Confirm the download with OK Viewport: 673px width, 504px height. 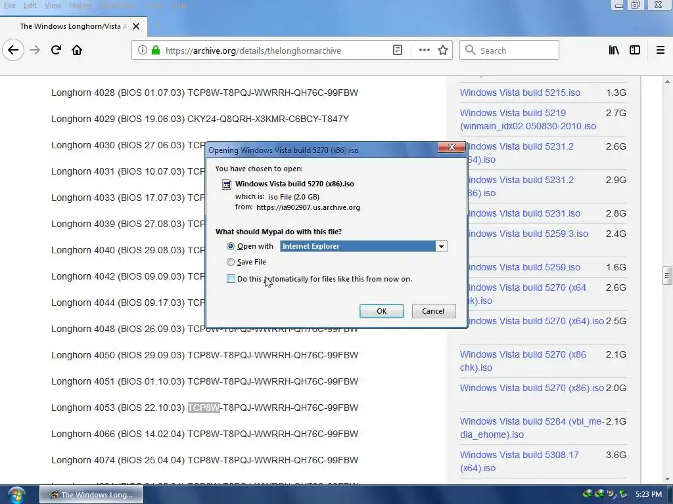point(382,311)
